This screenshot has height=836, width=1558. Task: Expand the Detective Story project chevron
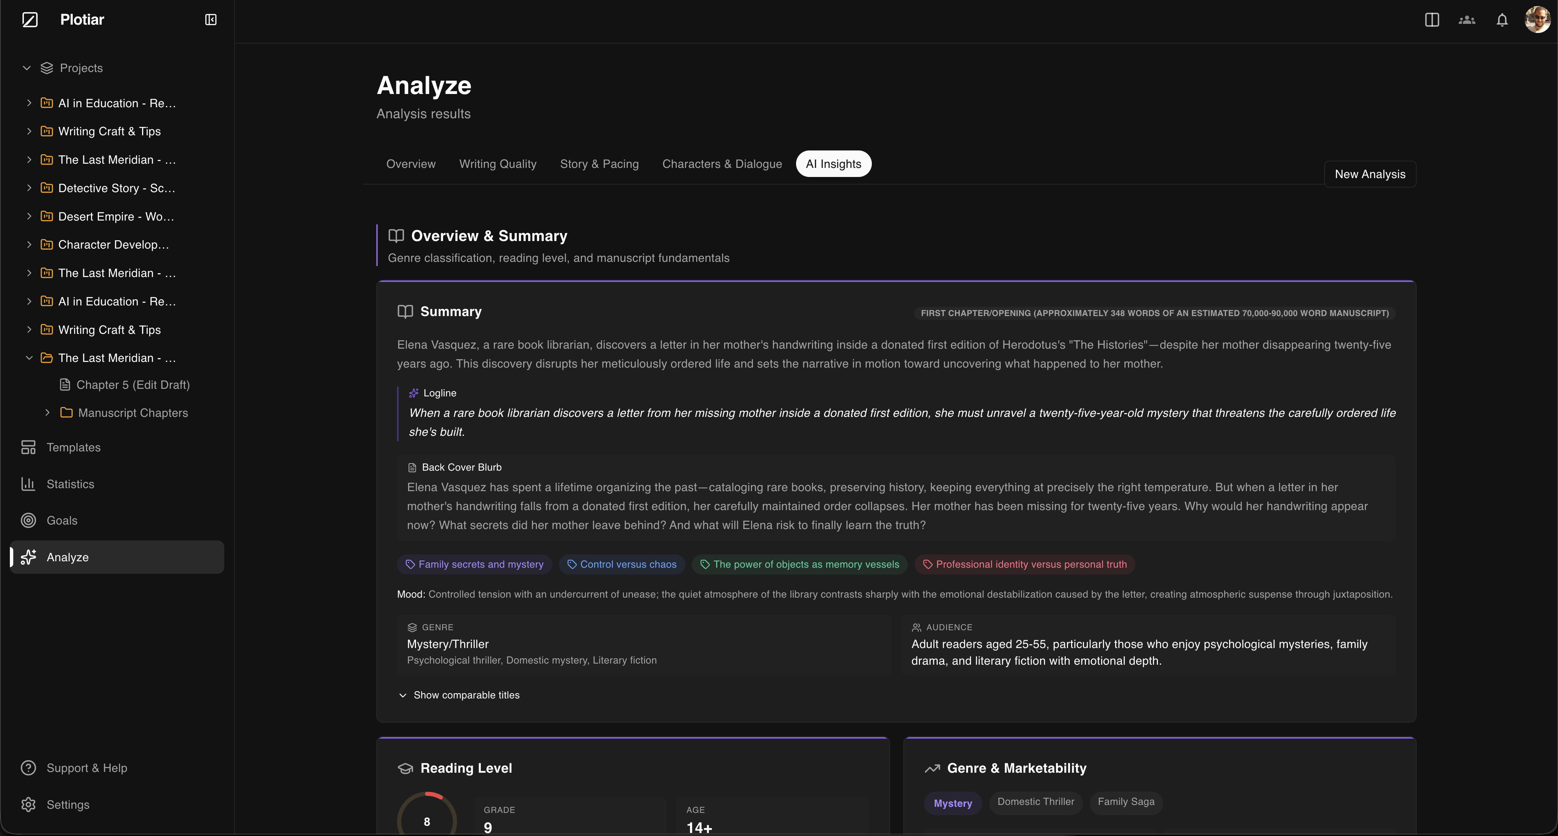29,188
